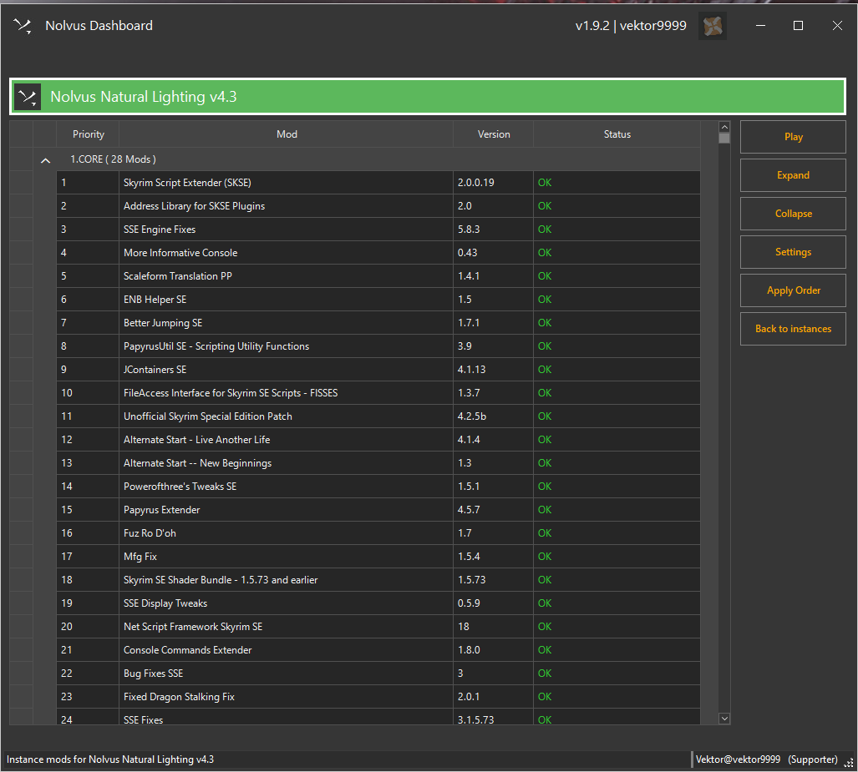Viewport: 858px width, 772px height.
Task: Minimize the Nolvus Dashboard window
Action: [760, 26]
